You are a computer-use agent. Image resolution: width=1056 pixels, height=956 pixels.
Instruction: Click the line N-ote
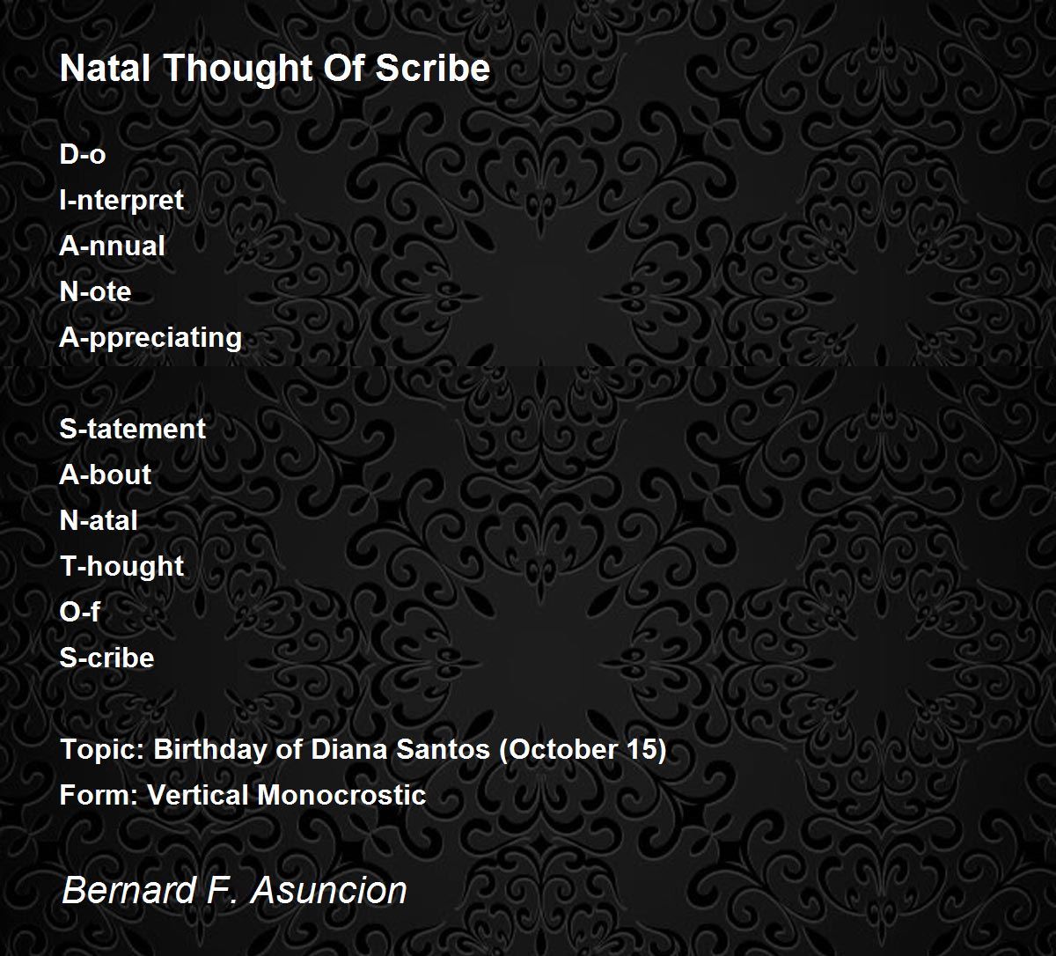tap(95, 291)
